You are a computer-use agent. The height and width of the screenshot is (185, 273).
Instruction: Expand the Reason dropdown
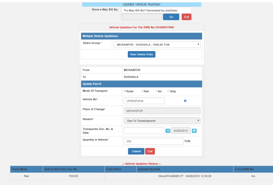[162, 121]
